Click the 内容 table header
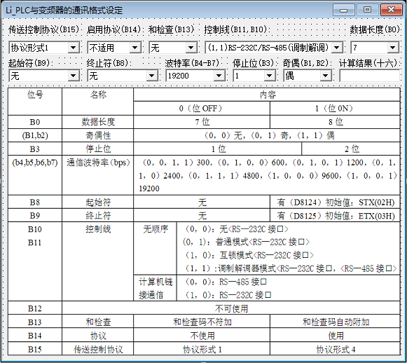Screen dimensions: 407x363 pos(268,95)
